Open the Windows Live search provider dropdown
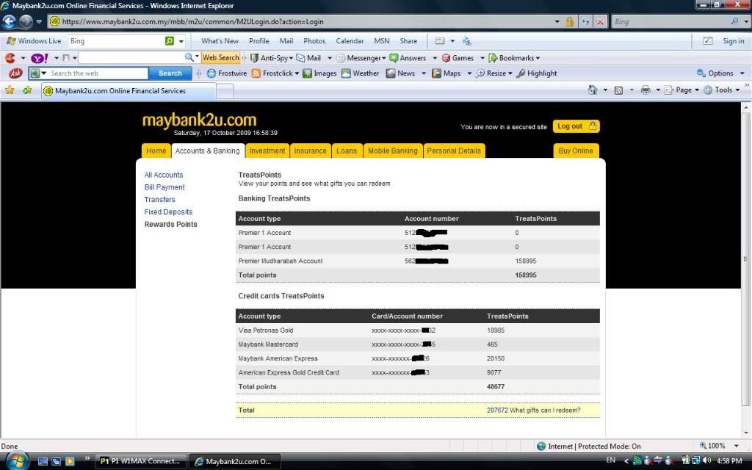This screenshot has width=752, height=470. pyautogui.click(x=181, y=41)
